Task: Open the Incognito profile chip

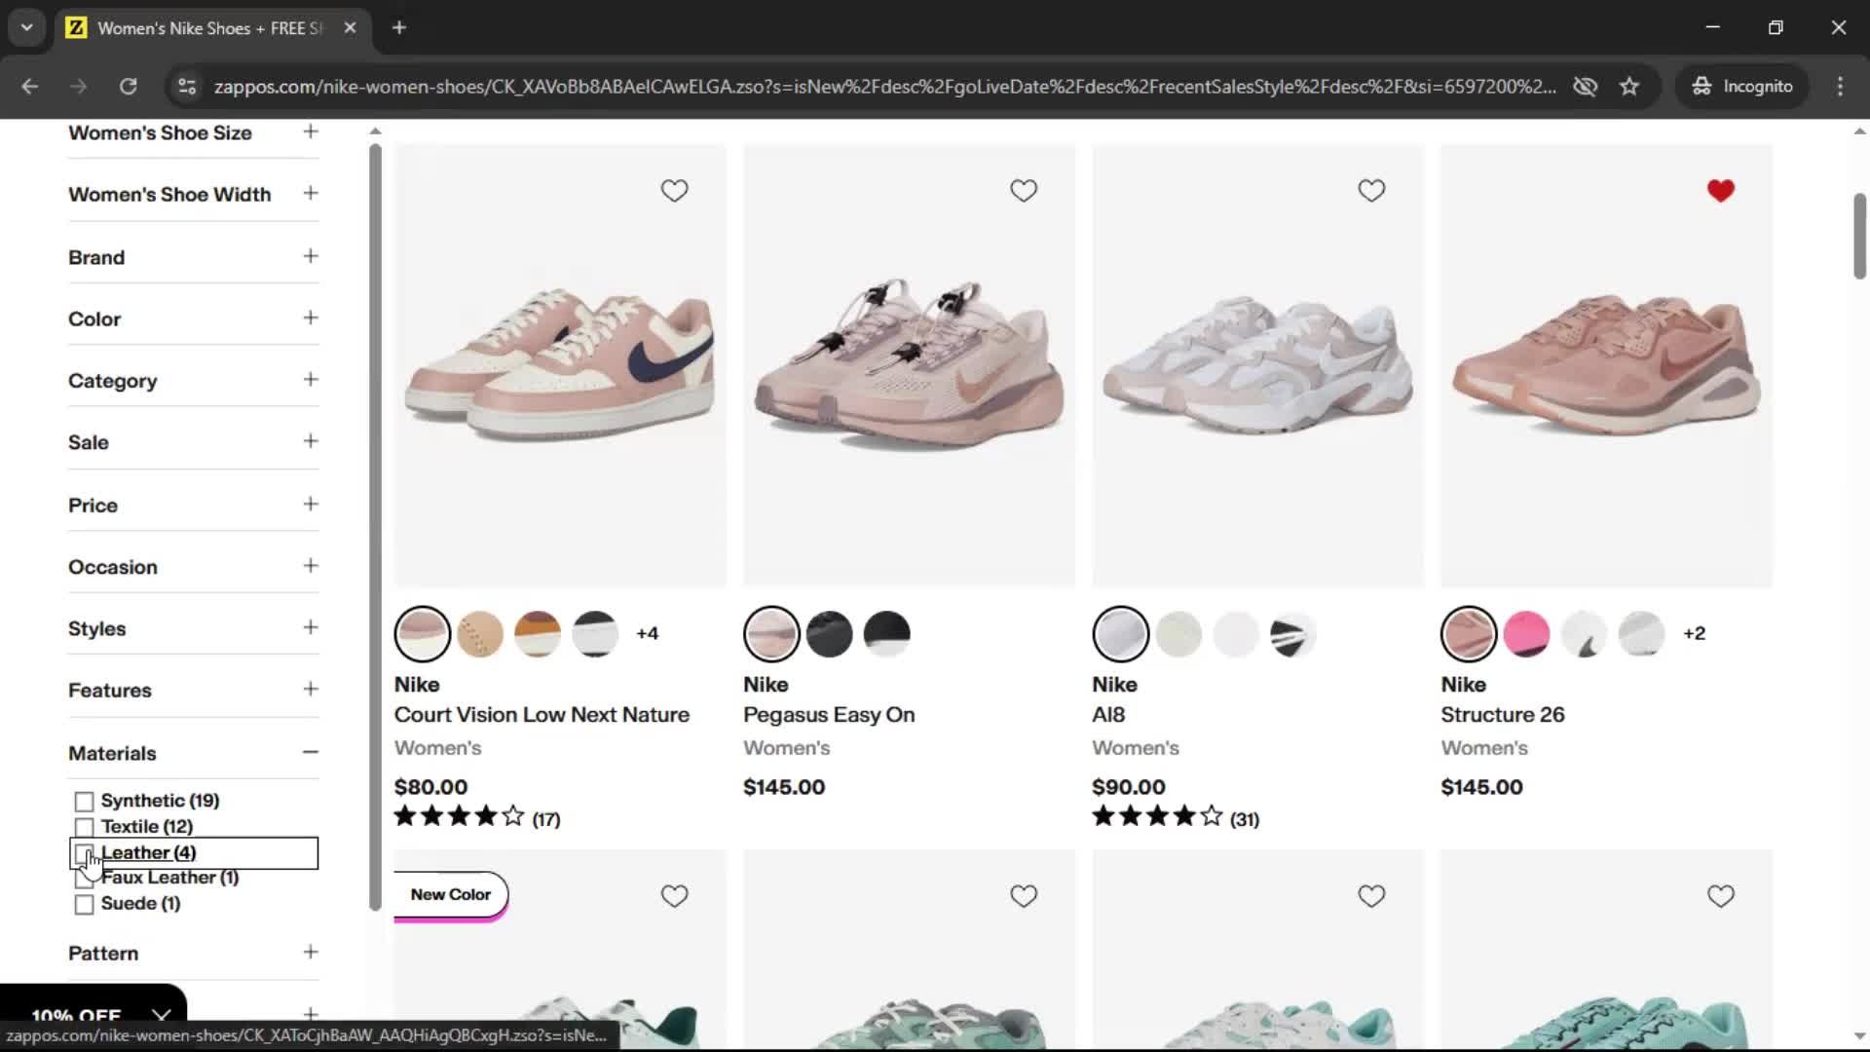Action: [x=1742, y=86]
